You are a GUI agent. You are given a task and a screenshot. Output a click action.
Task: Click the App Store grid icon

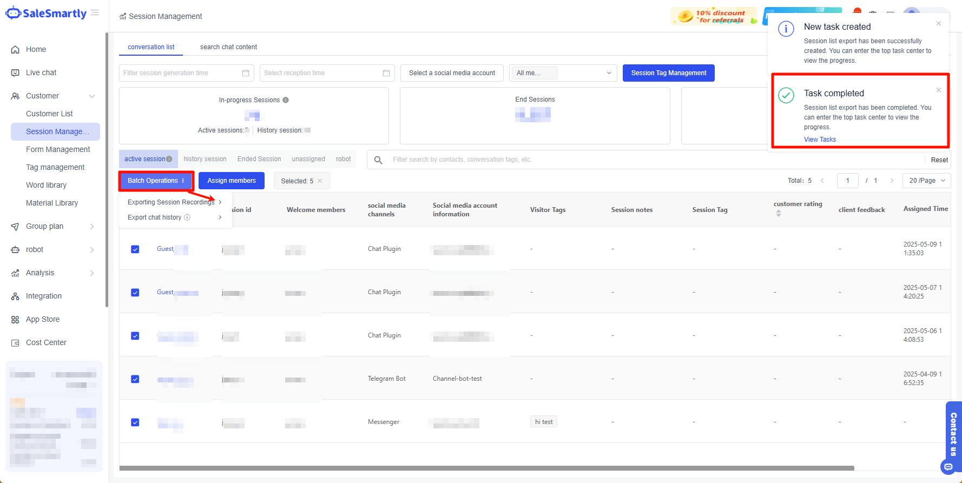click(15, 320)
